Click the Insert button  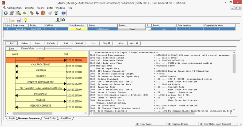pos(37,43)
